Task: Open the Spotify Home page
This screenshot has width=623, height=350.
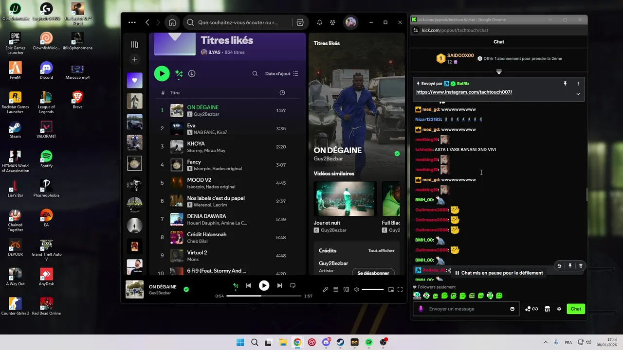Action: pyautogui.click(x=172, y=22)
